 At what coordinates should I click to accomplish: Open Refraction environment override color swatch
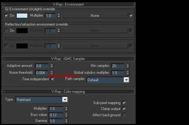(22, 46)
